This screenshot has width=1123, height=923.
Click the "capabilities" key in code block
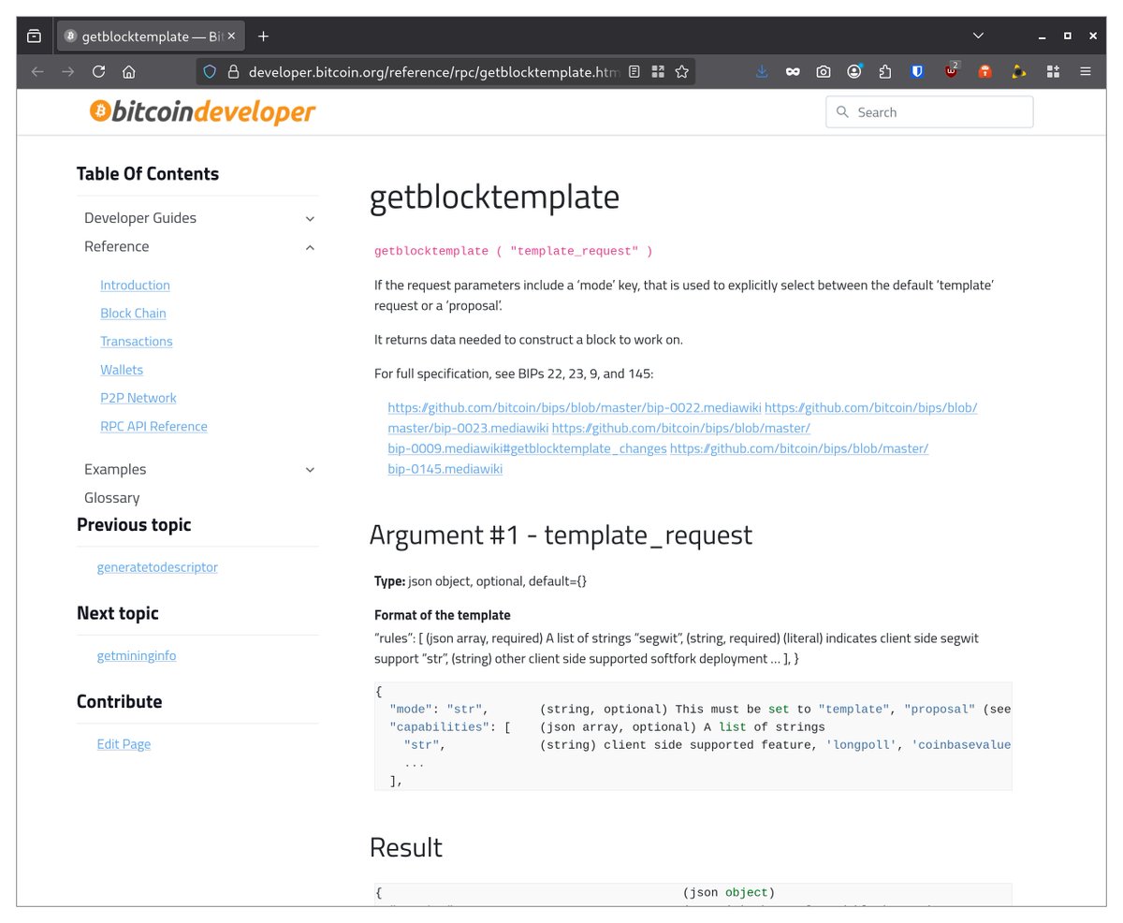442,726
